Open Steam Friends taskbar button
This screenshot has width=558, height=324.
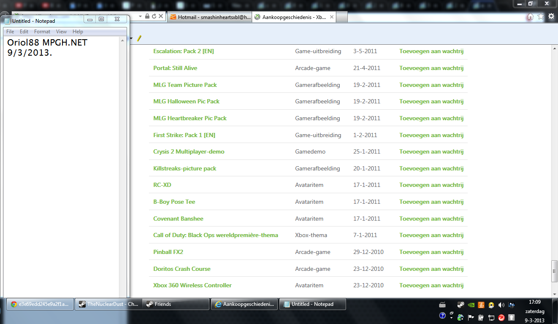(x=176, y=304)
